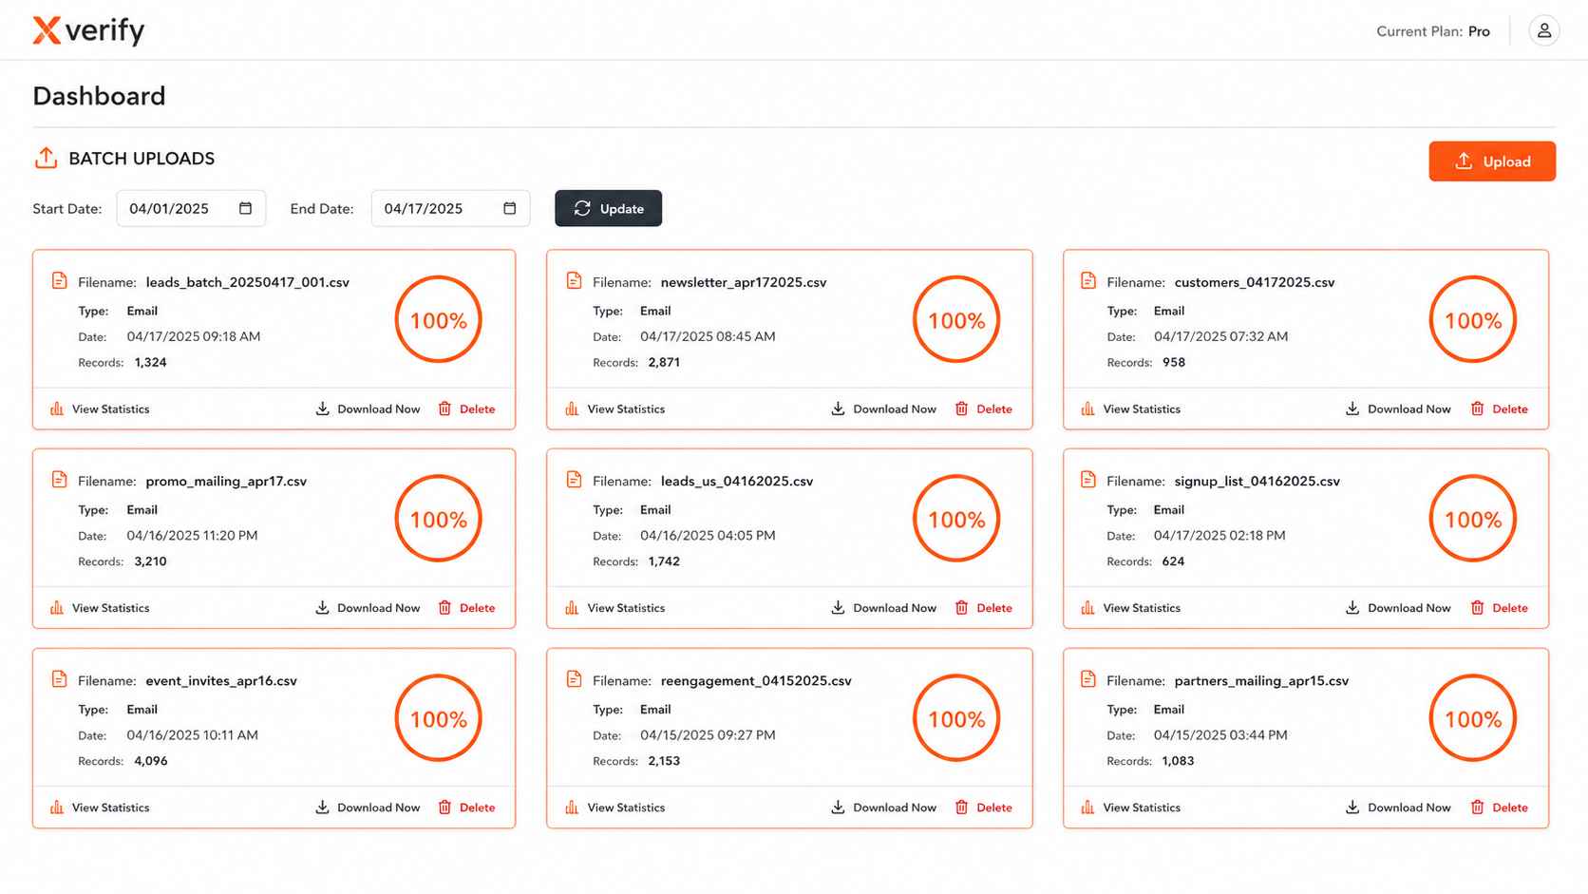Click record count 2,871
This screenshot has height=894, width=1588.
point(664,362)
